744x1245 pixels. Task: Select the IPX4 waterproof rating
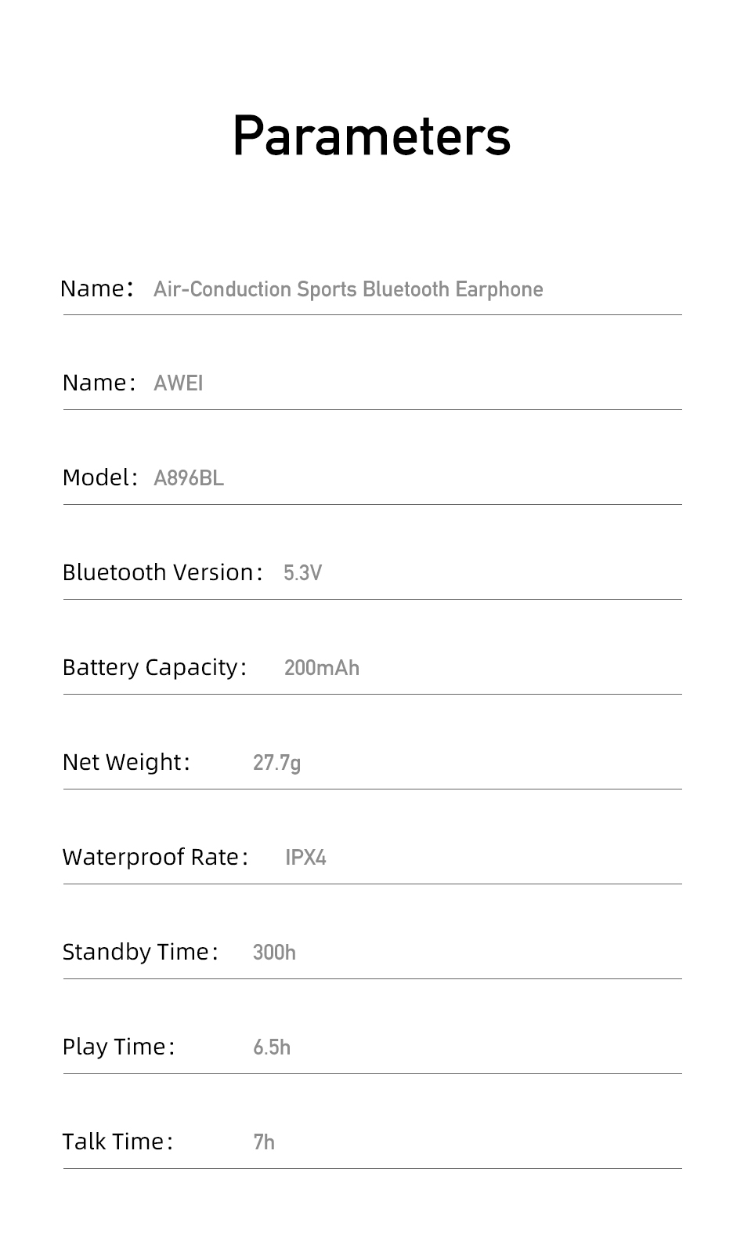pyautogui.click(x=305, y=858)
